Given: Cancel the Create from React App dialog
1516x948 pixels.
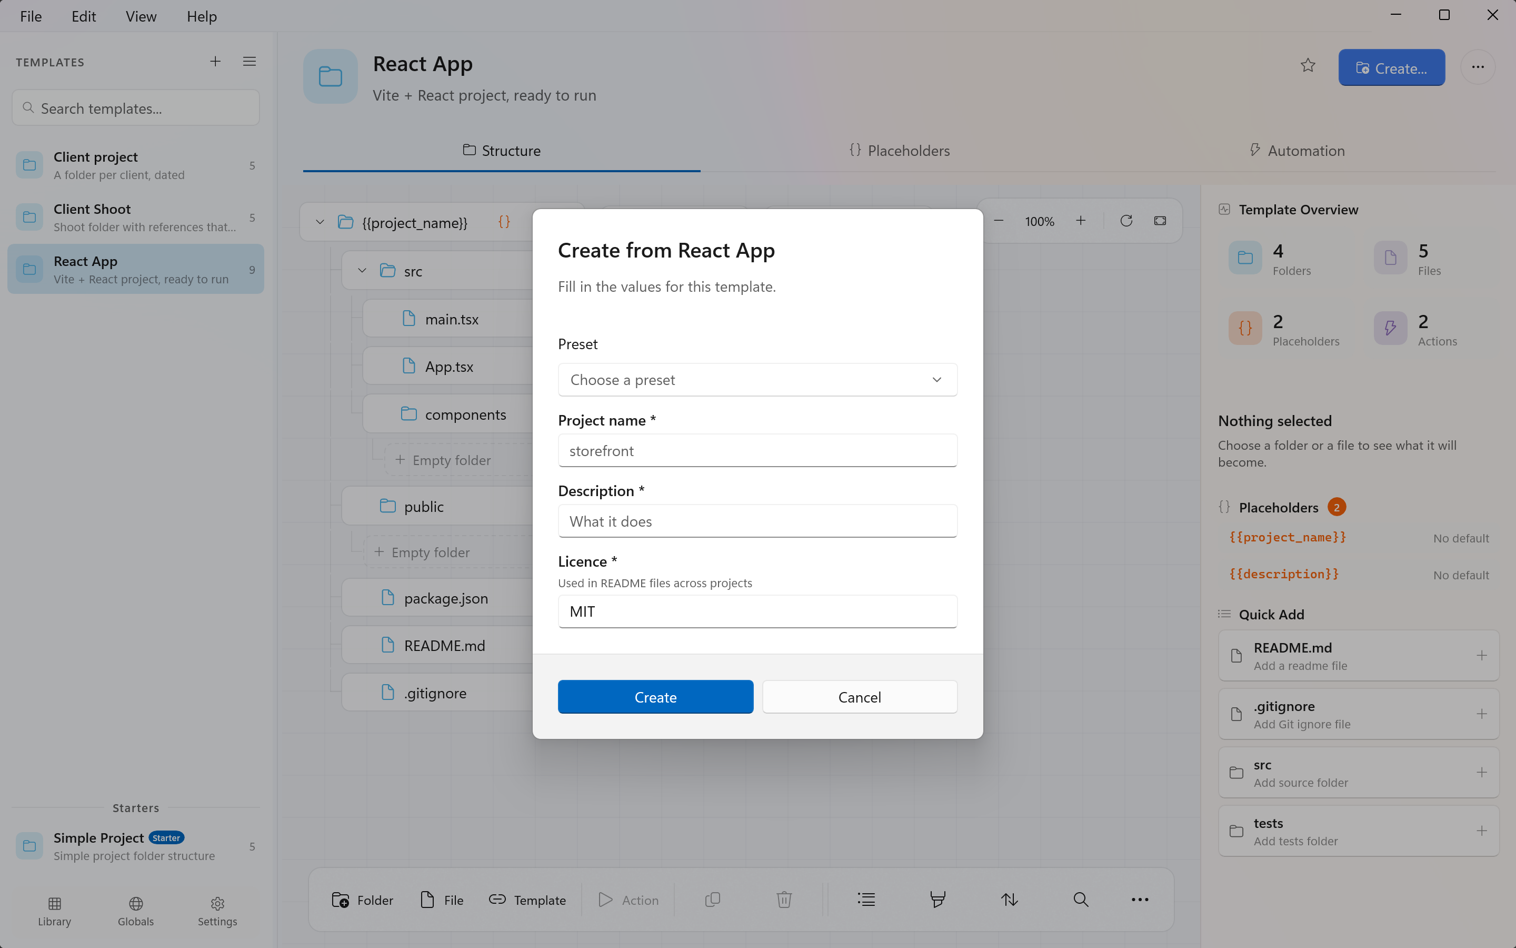Looking at the screenshot, I should click(860, 697).
